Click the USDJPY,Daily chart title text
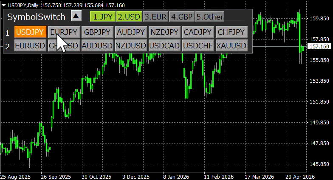 pyautogui.click(x=23, y=5)
